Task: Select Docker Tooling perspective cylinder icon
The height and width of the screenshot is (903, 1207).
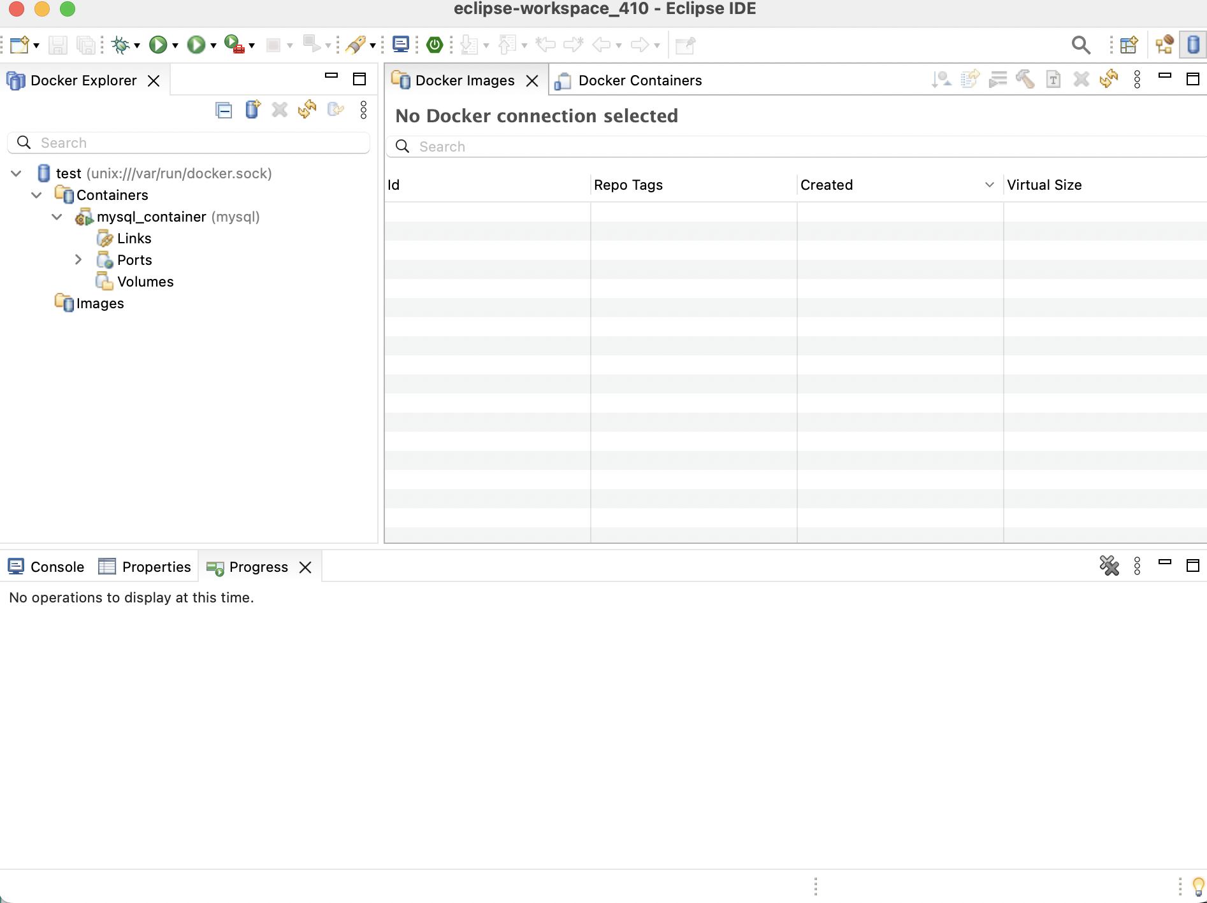Action: pos(1193,45)
